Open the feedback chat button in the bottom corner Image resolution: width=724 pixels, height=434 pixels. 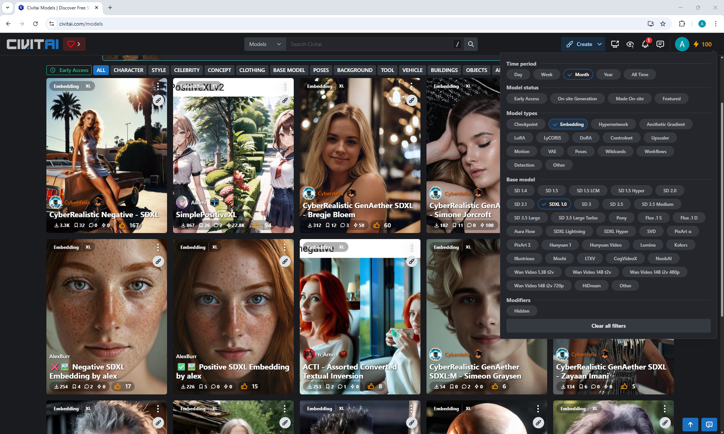709,425
